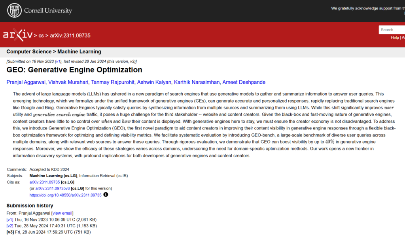
Task: Open the arXiv:2311.09735v3 version link
Action: pos(53,188)
